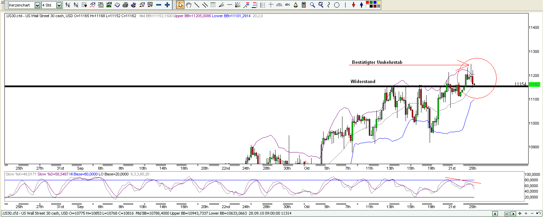Select the abc text annotation tool

point(287,4)
